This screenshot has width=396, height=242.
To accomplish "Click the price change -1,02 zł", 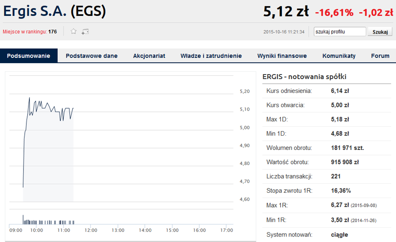I will pos(376,13).
